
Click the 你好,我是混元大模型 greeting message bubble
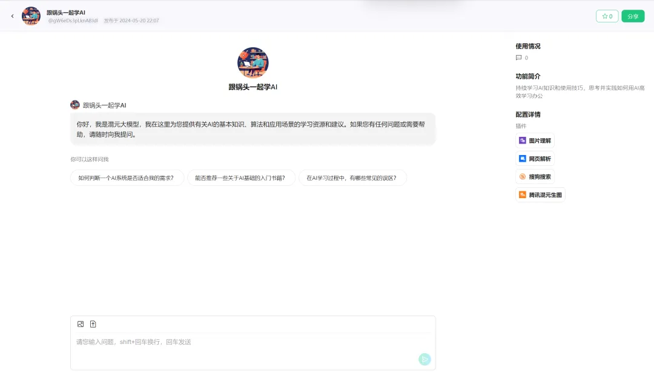[x=253, y=129]
